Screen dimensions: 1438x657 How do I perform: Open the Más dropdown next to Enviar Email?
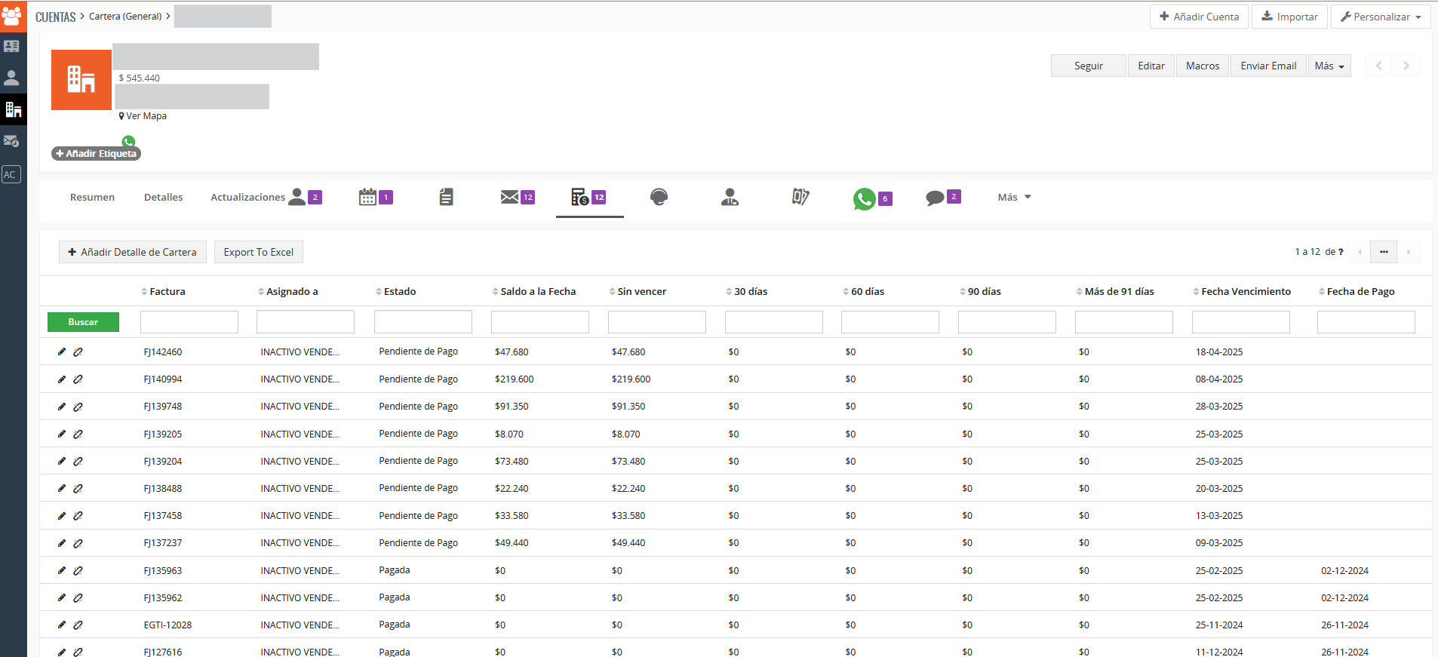point(1329,66)
